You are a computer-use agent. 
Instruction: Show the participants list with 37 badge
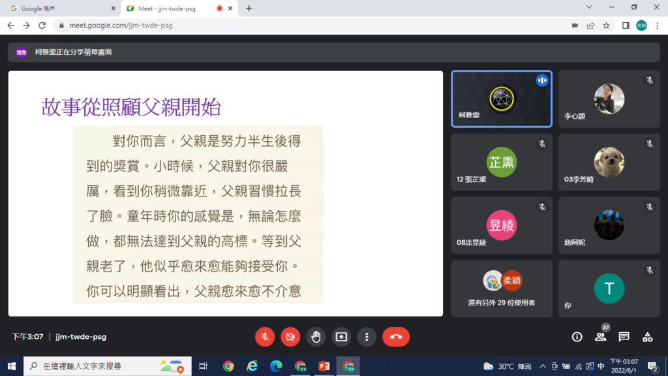[x=601, y=337]
